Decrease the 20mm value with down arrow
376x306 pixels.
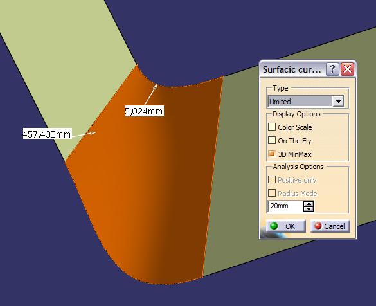coord(309,209)
